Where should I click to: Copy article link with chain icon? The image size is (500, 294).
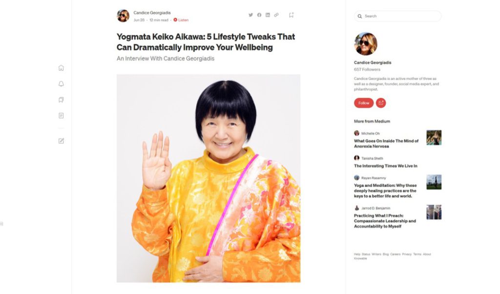(276, 15)
